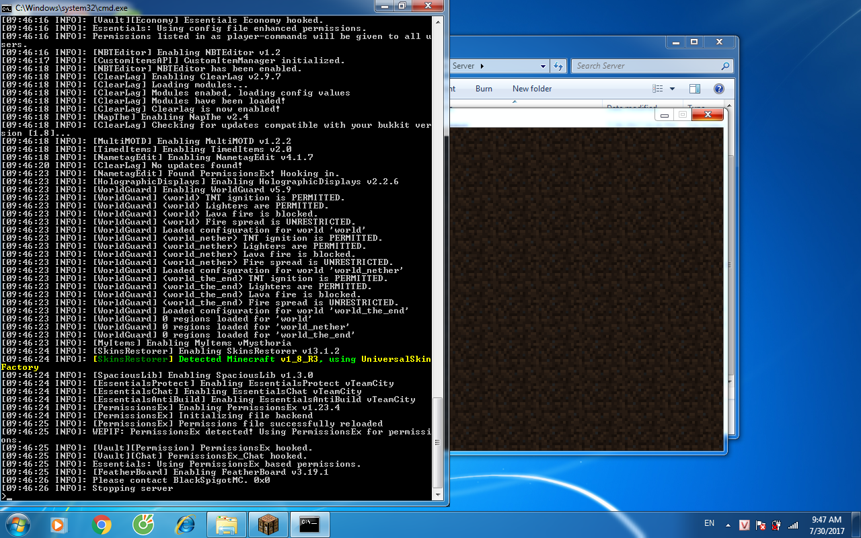Click the SkinsRestorer Detected Minecraft green log line
861x538 pixels.
216,363
